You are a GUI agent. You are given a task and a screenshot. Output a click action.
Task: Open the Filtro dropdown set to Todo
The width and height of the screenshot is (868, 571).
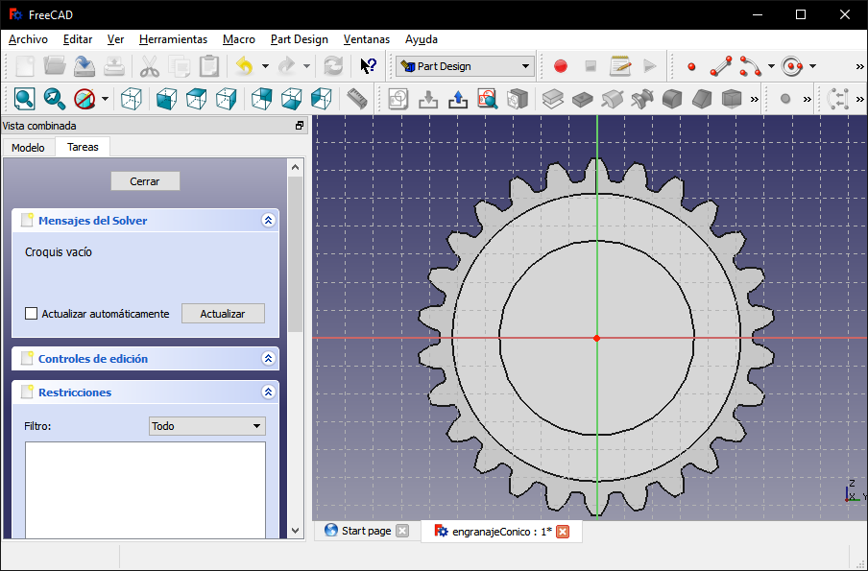click(x=207, y=426)
